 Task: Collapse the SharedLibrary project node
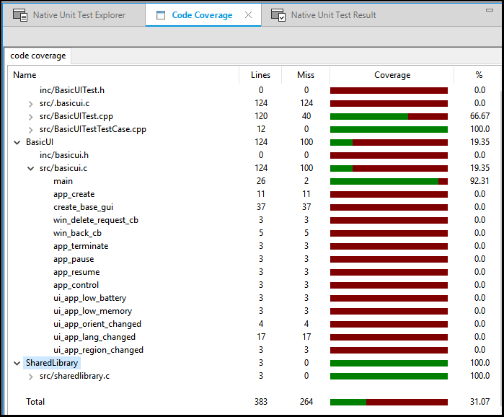click(x=17, y=363)
